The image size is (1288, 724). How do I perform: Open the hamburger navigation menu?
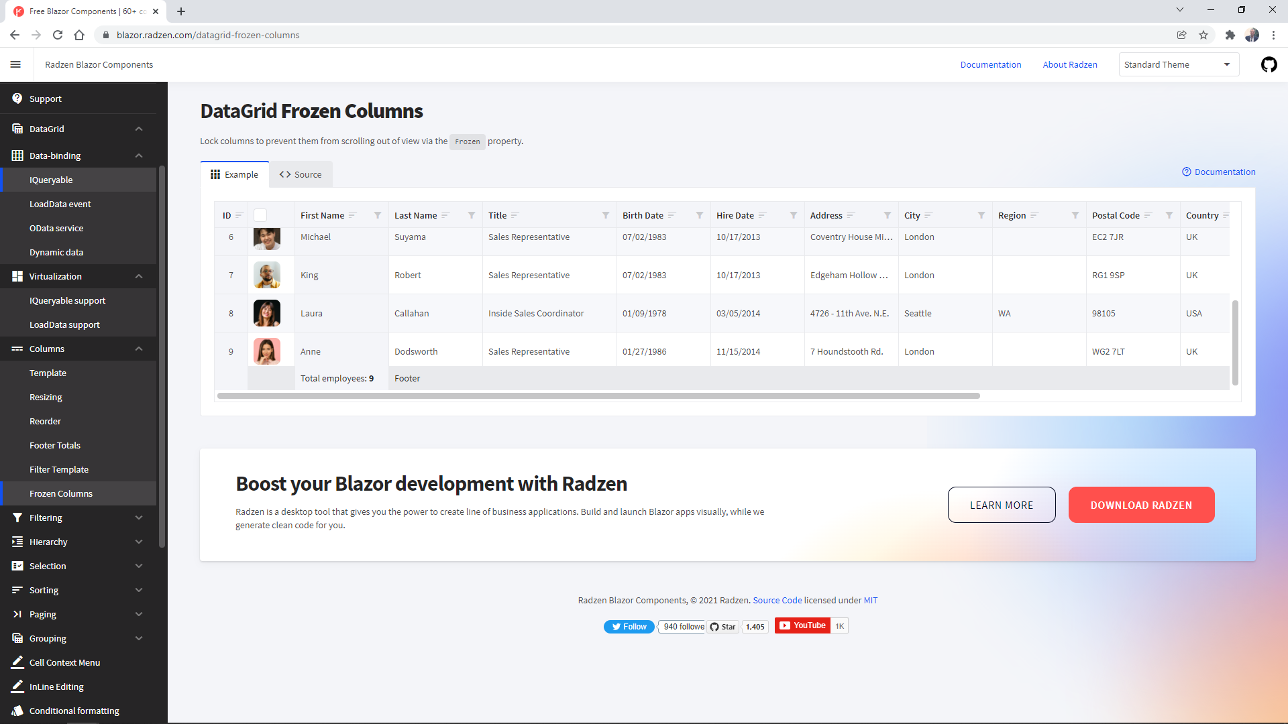(x=16, y=64)
